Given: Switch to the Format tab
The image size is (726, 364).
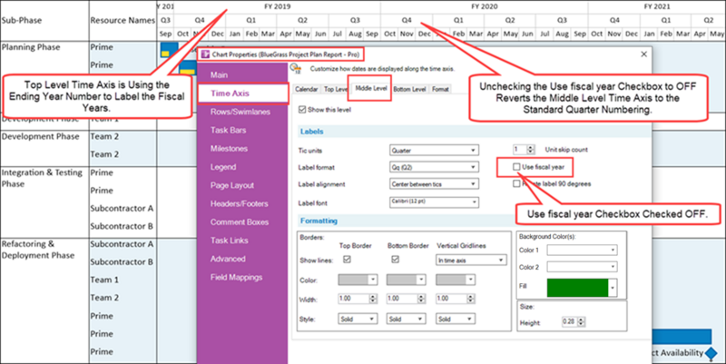Looking at the screenshot, I should 440,89.
